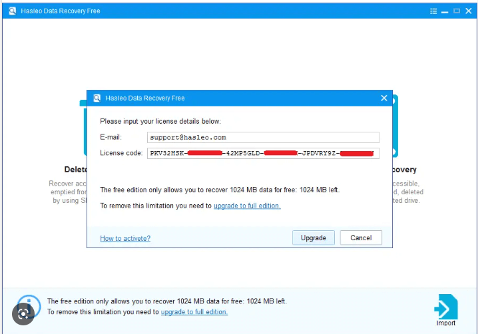Maximize the Hasleo Data Recovery window

click(x=457, y=11)
